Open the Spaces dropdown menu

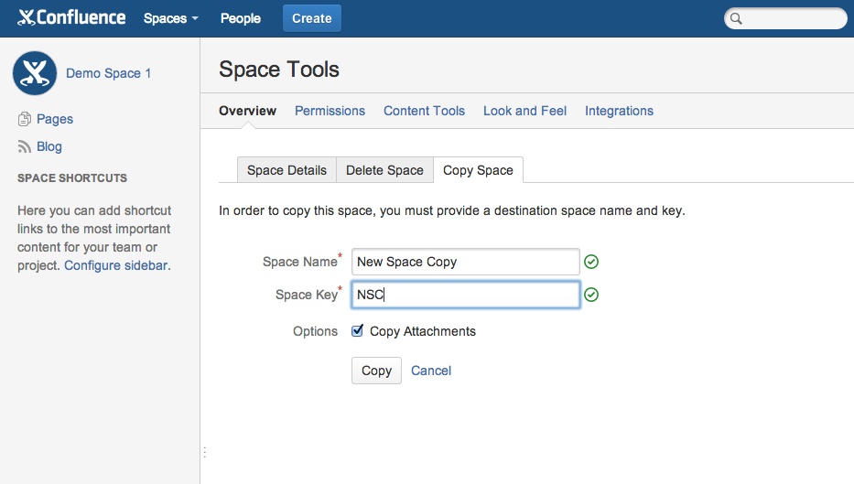pos(170,18)
